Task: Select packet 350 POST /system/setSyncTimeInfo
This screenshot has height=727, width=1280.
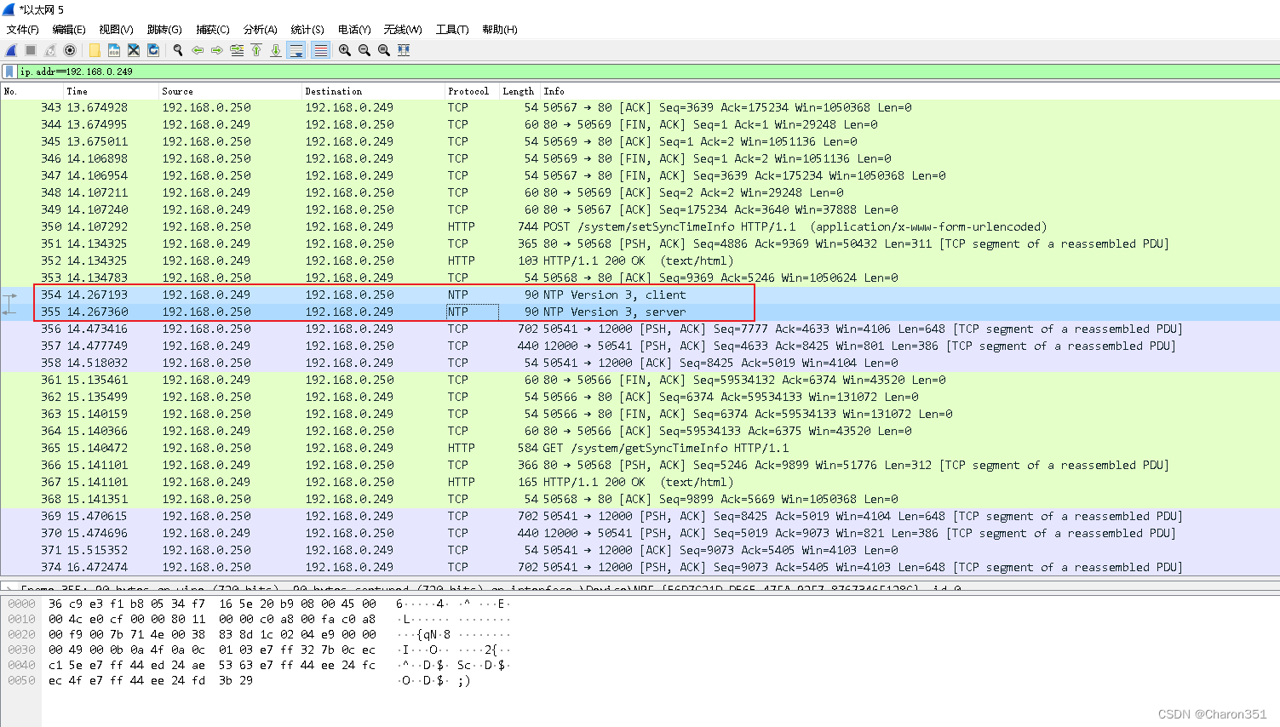Action: point(640,226)
